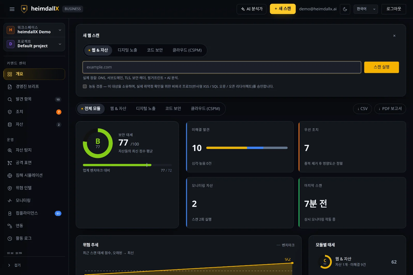Open 발견 항목 search icon
413x275 pixels.
pyautogui.click(x=10, y=99)
